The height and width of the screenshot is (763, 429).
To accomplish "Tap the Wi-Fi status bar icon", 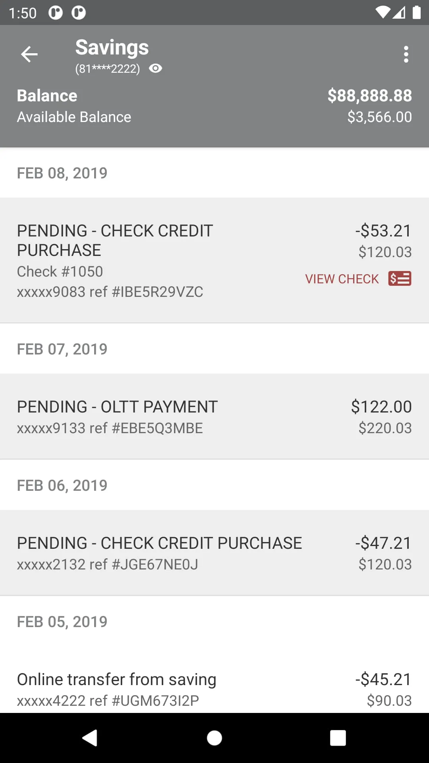I will (x=383, y=13).
